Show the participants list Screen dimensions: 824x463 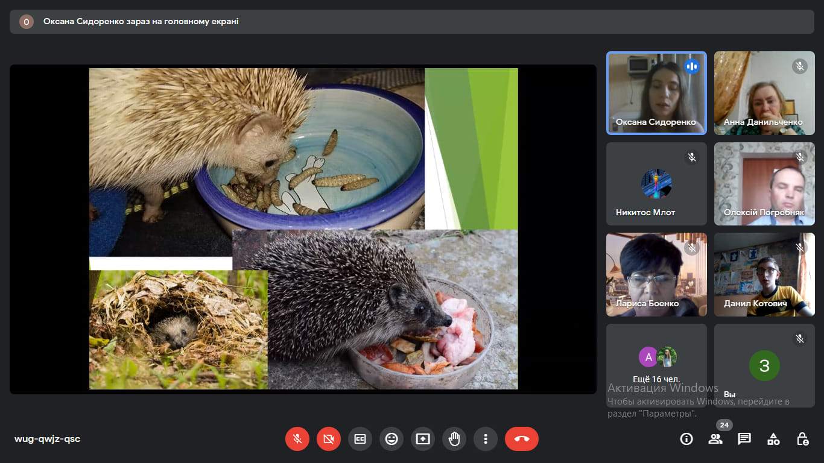[x=715, y=439]
